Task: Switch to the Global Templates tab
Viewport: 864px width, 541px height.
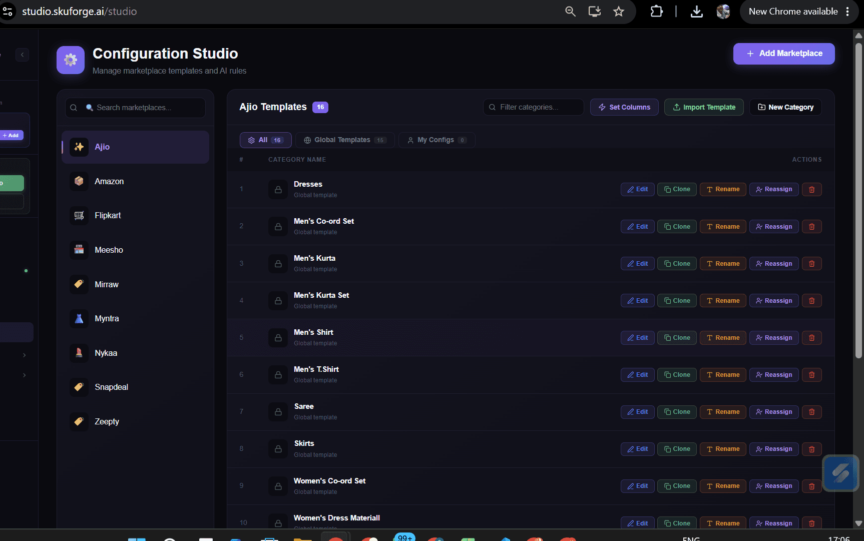Action: pos(345,140)
